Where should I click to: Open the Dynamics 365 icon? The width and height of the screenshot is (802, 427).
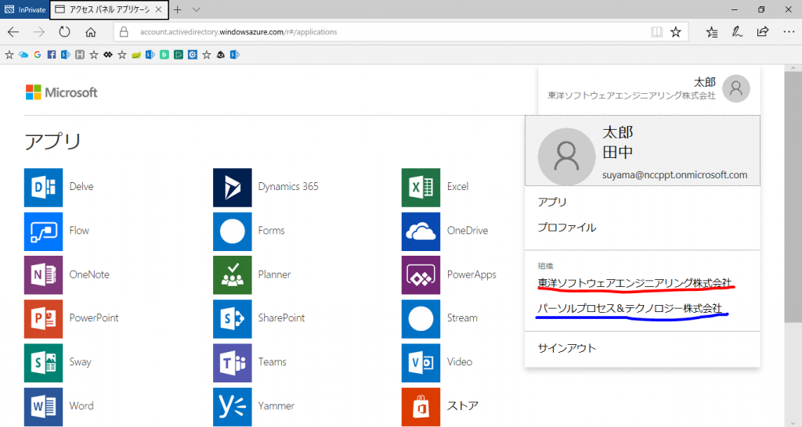click(x=232, y=188)
